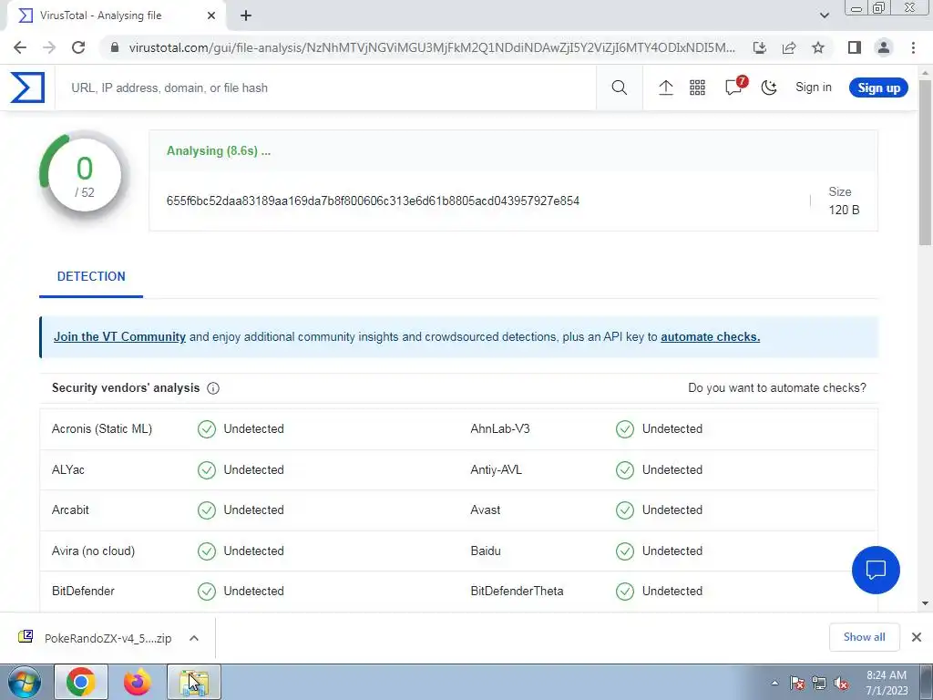
Task: Open the Chrome three-dot menu
Action: point(913,47)
